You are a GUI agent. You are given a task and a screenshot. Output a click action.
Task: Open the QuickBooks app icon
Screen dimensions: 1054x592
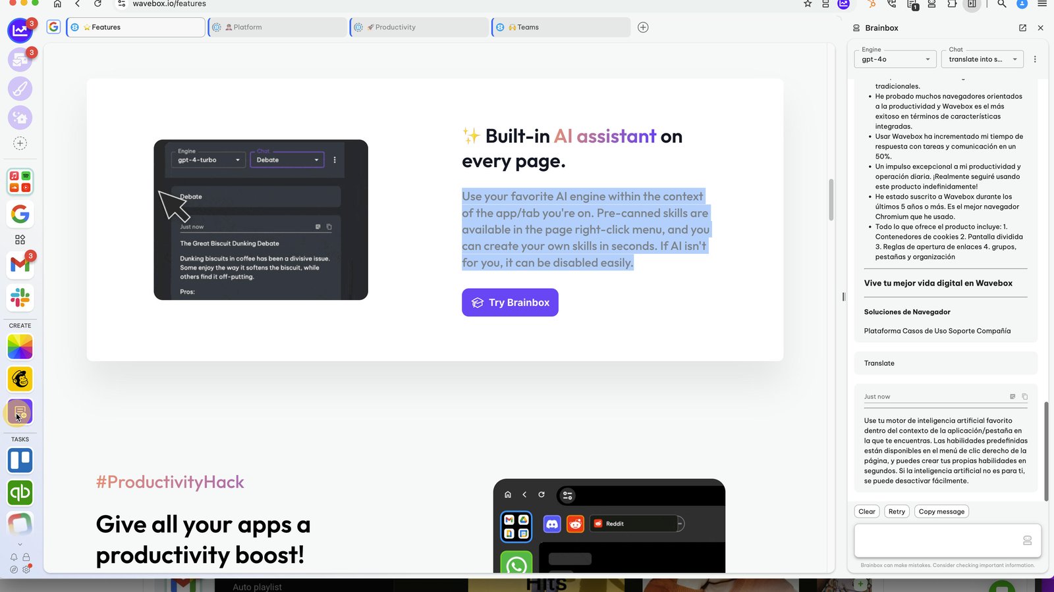coord(20,492)
